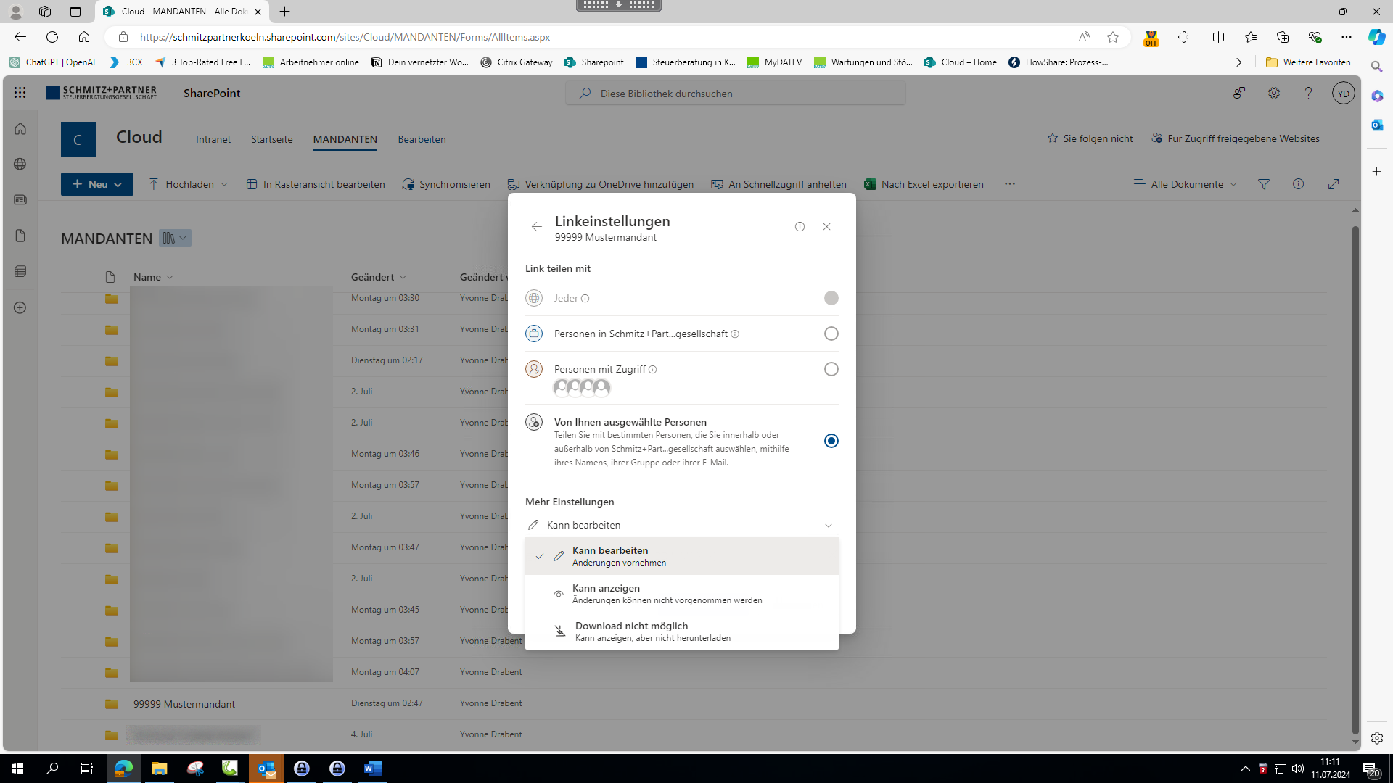Screen dimensions: 1393x783
Task: Click the back arrow in Linkeinstellungen dialog
Action: click(x=536, y=227)
